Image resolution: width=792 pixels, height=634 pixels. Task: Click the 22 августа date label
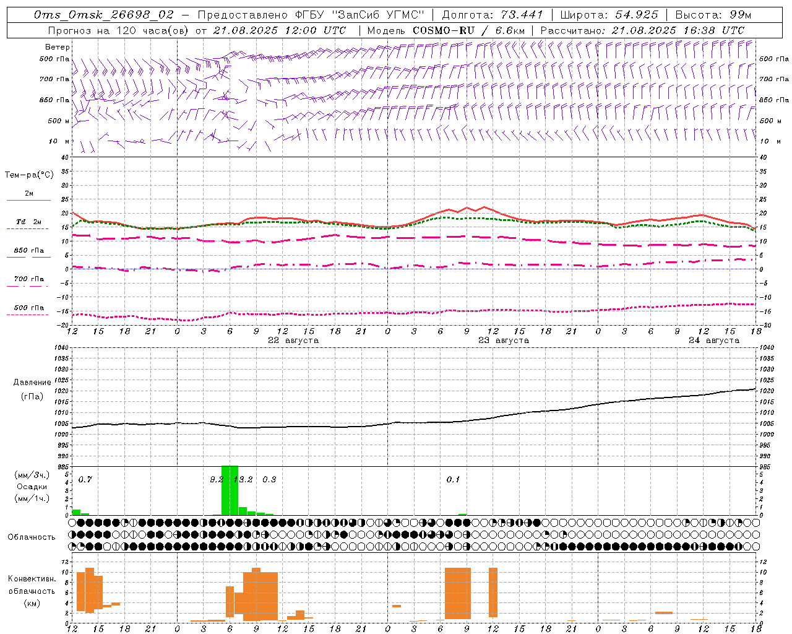tap(293, 341)
